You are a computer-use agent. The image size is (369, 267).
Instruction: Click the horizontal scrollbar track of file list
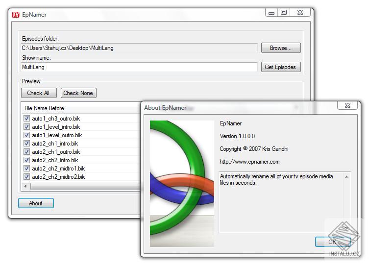(x=85, y=186)
